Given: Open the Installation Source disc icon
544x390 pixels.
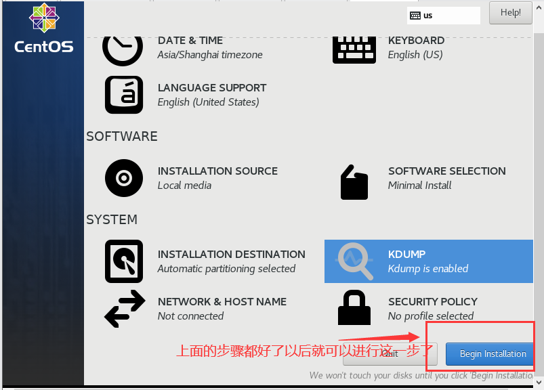Looking at the screenshot, I should [124, 178].
